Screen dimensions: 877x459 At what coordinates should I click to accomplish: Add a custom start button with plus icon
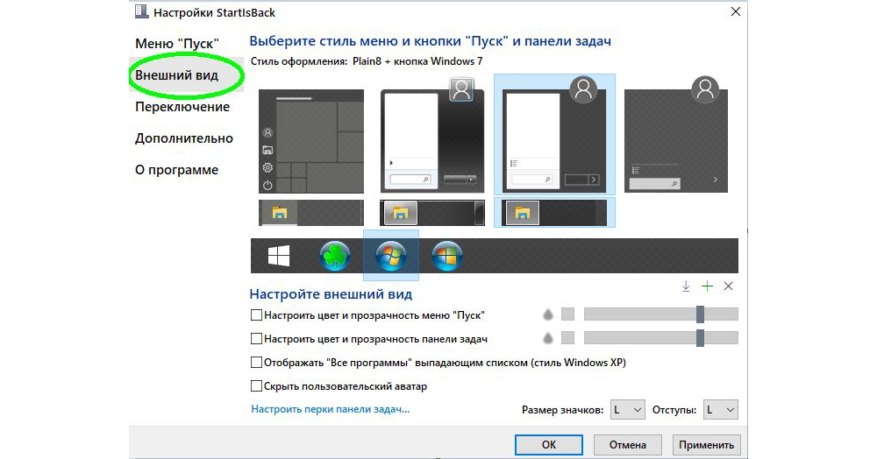707,286
